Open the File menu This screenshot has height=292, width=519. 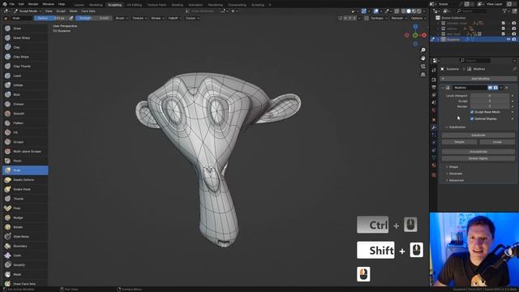click(12, 4)
